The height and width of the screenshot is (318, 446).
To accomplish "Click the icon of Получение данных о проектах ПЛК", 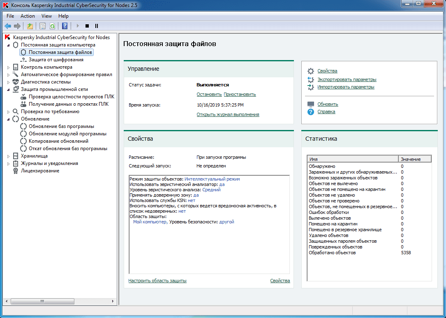I will coord(23,104).
